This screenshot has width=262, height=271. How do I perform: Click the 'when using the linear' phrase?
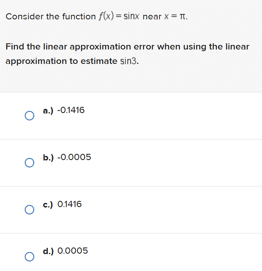click(203, 47)
